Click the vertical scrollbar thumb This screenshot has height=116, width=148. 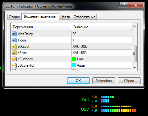tap(134, 54)
